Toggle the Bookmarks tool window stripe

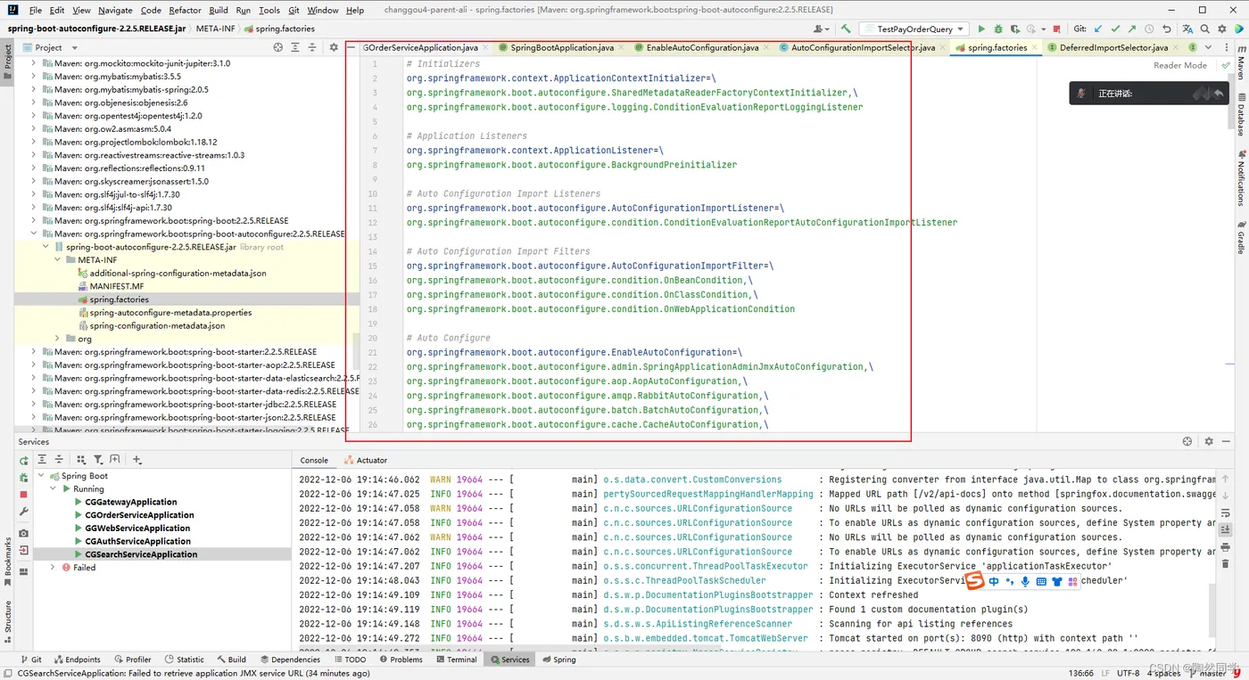tap(7, 562)
